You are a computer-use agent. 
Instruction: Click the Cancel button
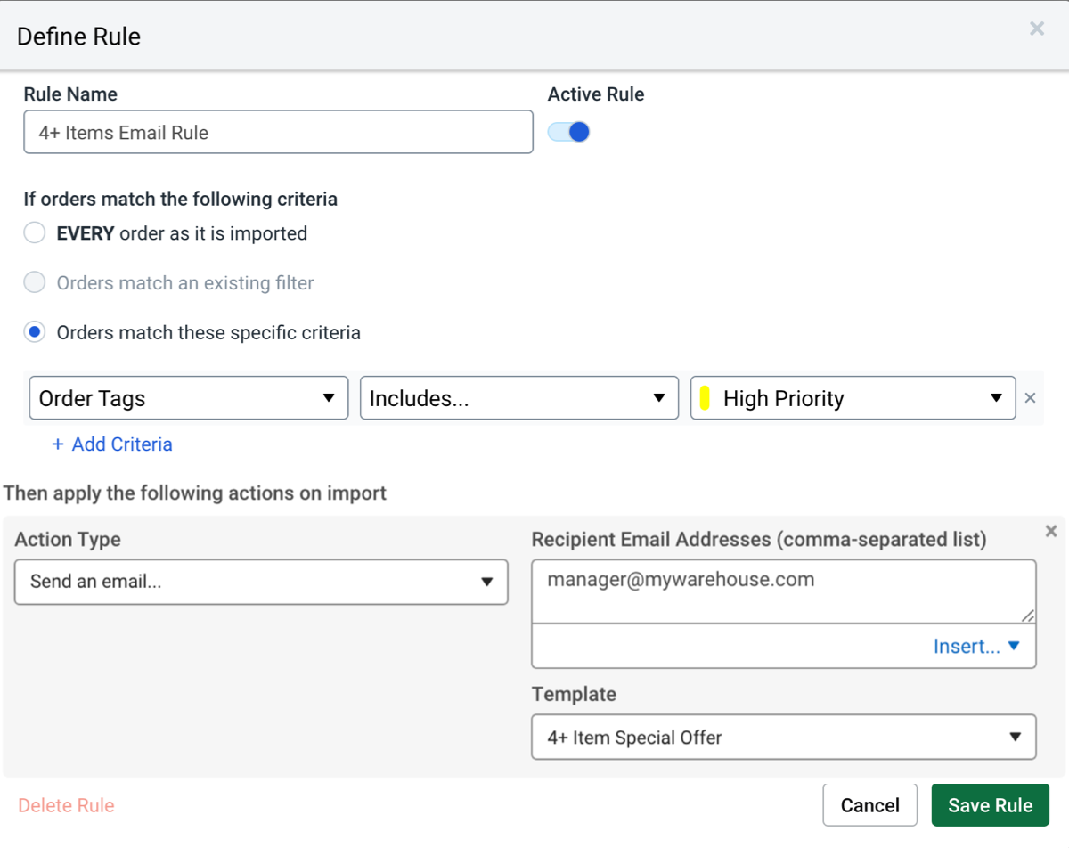coord(869,805)
